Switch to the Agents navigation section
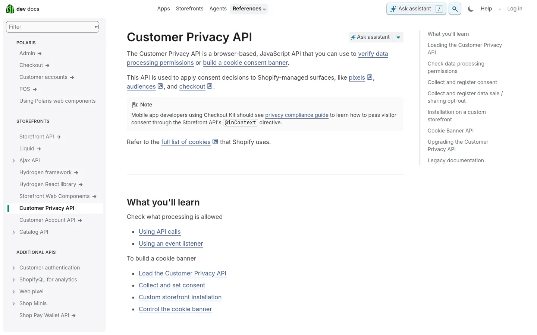537x335 pixels. (x=218, y=9)
